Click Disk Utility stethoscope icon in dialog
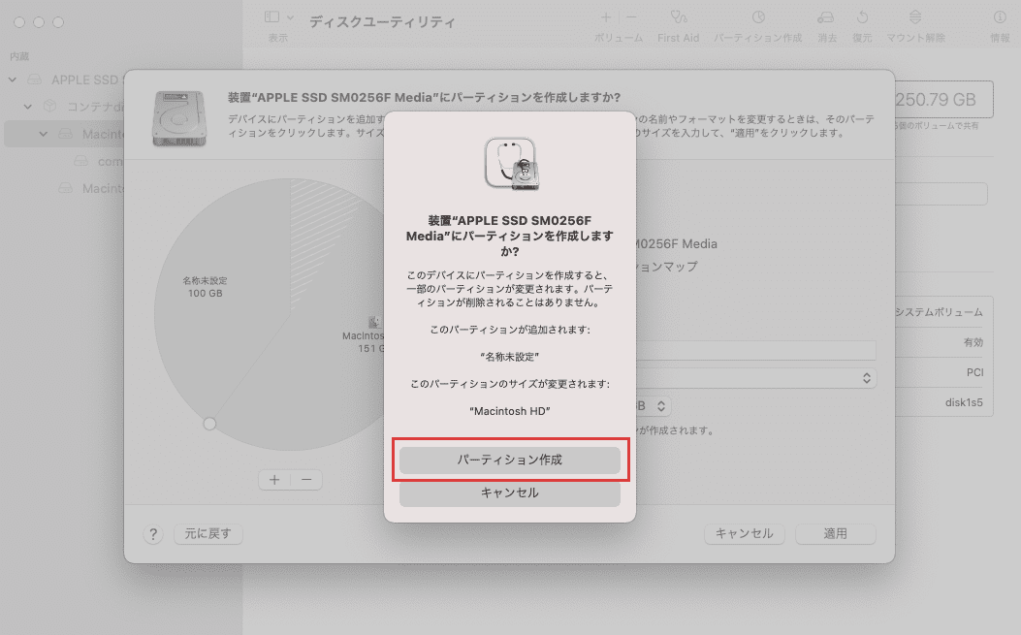Image resolution: width=1021 pixels, height=635 pixels. [x=512, y=163]
